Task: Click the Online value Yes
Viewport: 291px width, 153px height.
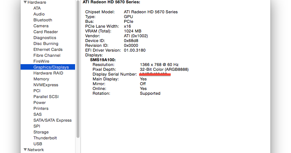Action: point(143,89)
